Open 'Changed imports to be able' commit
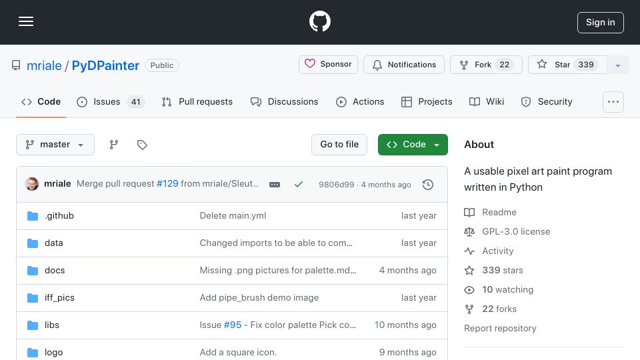Viewport: 640px width, 360px height. coord(276,243)
